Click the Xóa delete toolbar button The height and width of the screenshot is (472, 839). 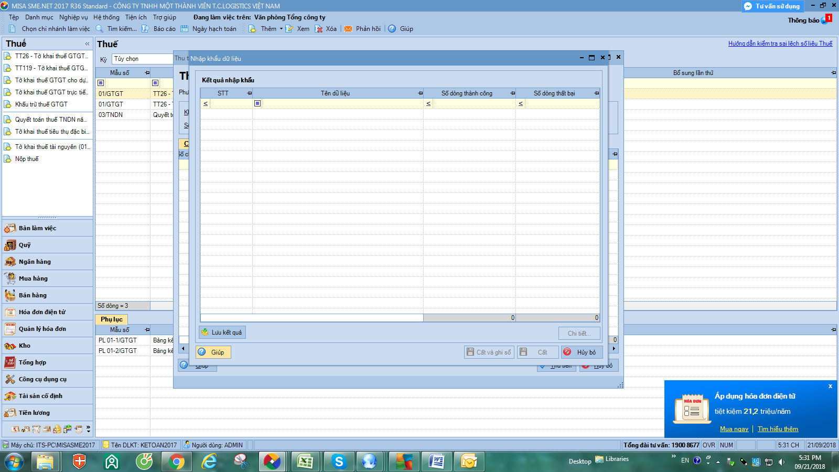click(326, 29)
